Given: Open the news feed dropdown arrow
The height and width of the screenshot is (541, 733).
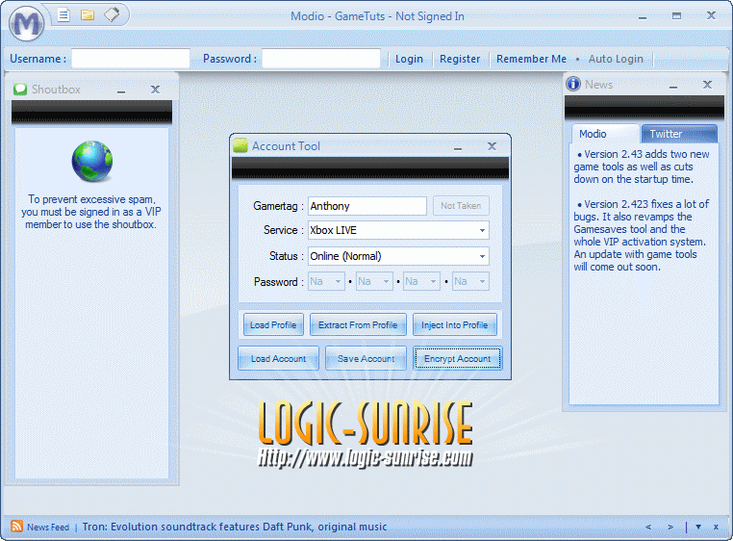Looking at the screenshot, I should (698, 527).
